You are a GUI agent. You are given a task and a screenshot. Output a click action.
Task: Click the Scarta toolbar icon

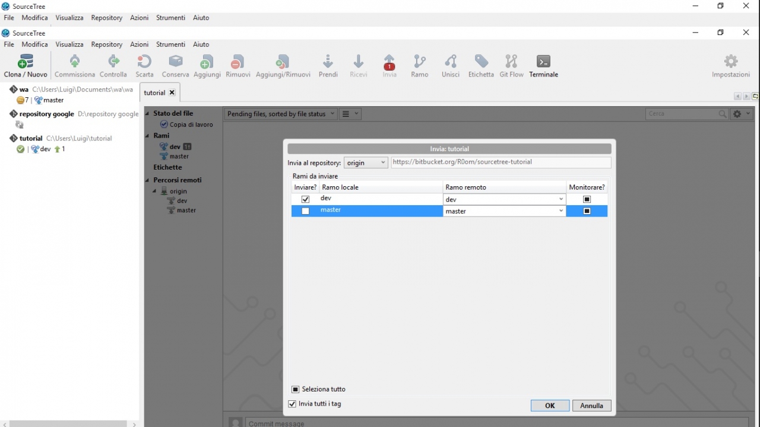pos(144,62)
